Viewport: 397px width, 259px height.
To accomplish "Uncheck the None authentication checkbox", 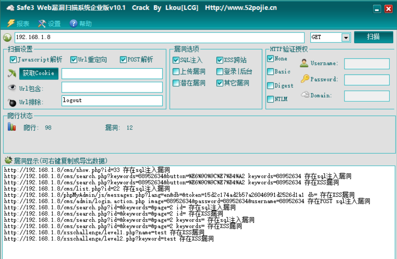I will click(x=270, y=58).
